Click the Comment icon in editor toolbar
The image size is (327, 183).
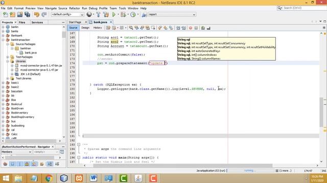click(203, 28)
